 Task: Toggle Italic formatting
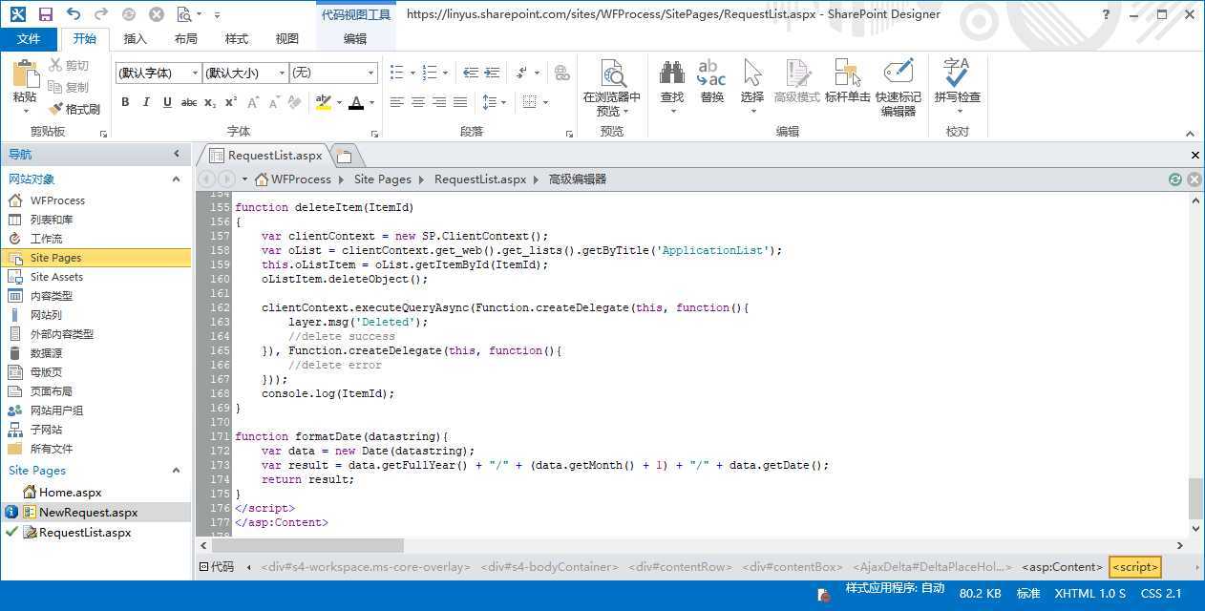[x=146, y=102]
